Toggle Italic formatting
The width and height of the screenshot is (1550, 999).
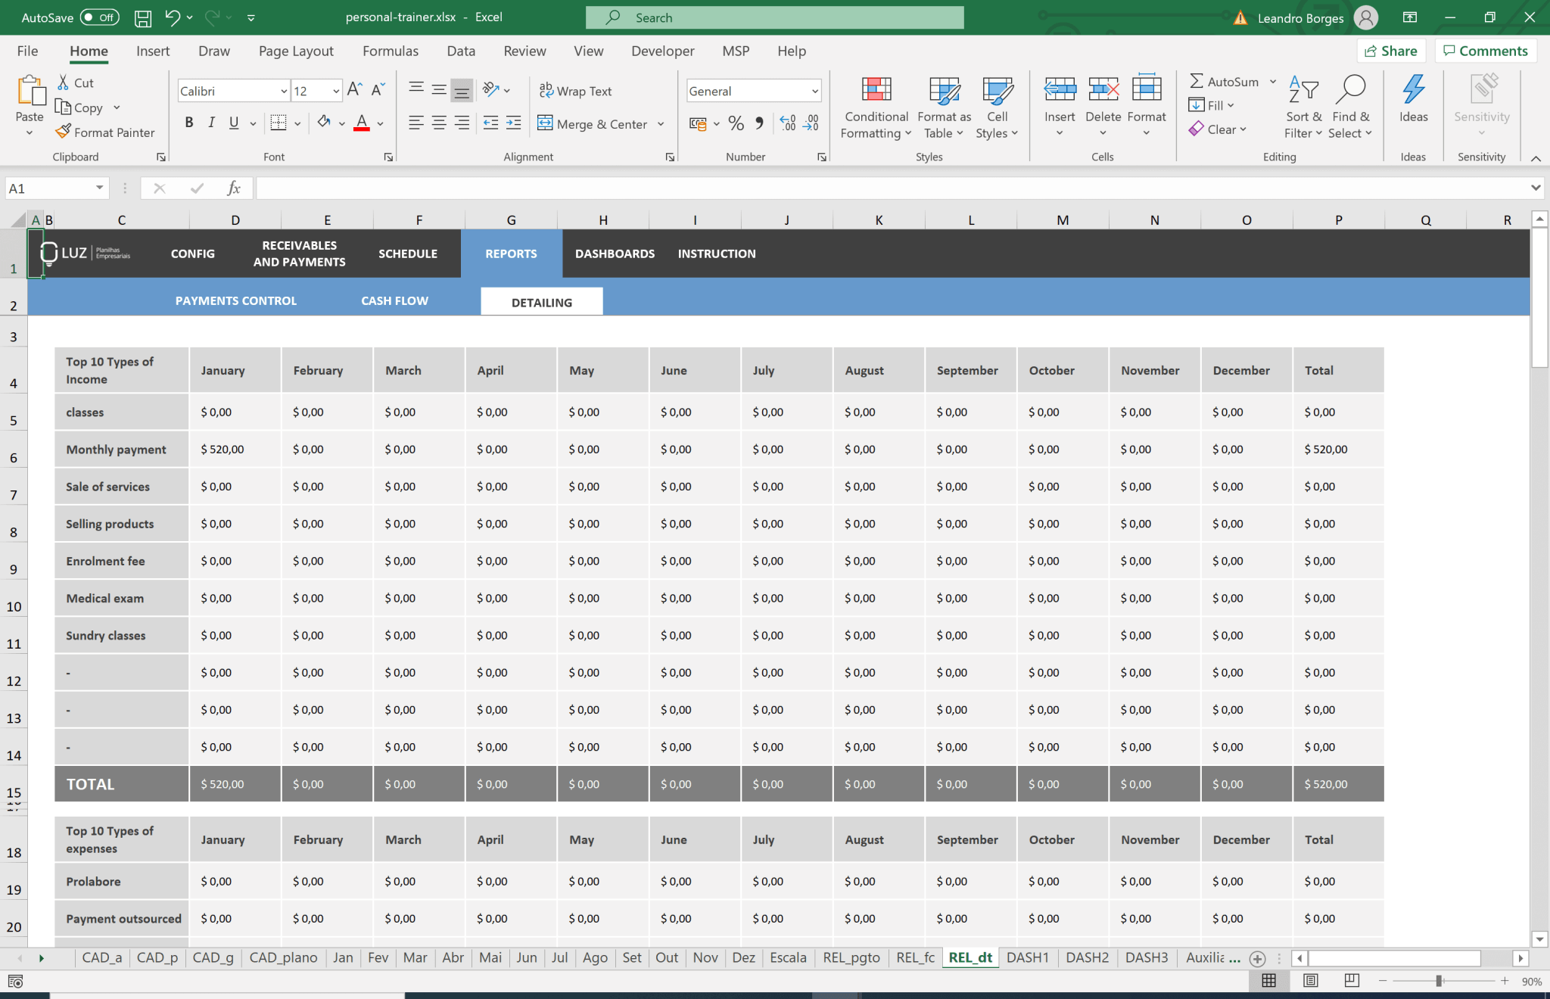click(x=211, y=123)
